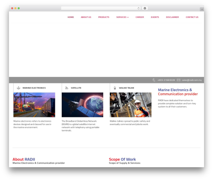This screenshot has height=180, width=213.
Task: Click the yellow minimize window button
Action: 15,8
